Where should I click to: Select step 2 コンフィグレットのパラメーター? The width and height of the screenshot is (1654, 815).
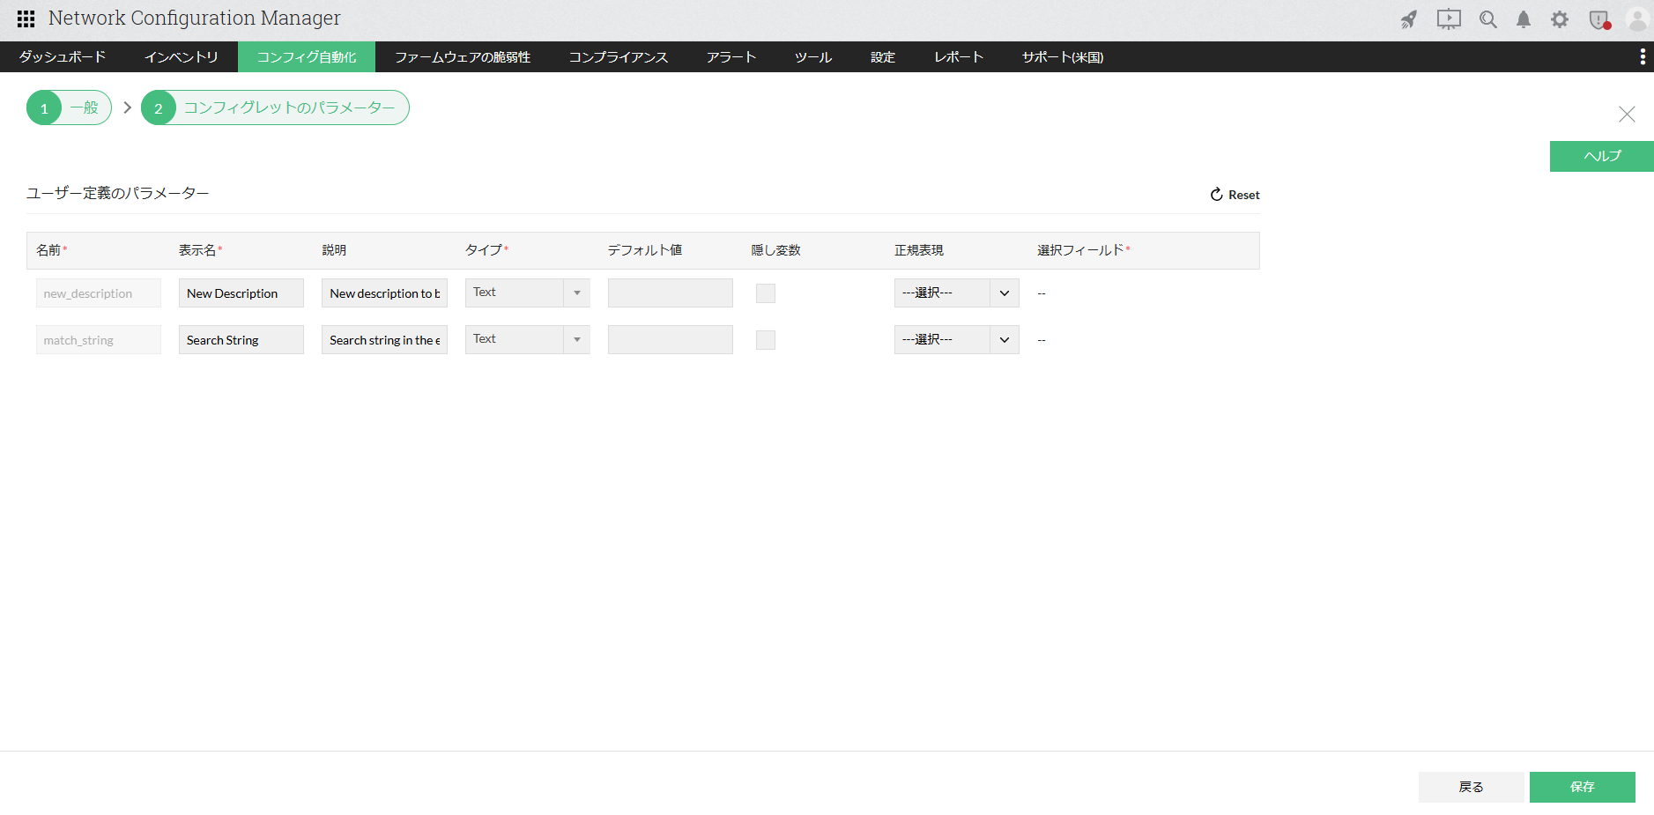(275, 107)
